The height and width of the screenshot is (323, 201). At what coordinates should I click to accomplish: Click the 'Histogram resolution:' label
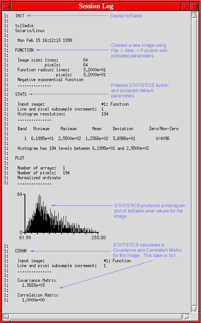point(42,114)
